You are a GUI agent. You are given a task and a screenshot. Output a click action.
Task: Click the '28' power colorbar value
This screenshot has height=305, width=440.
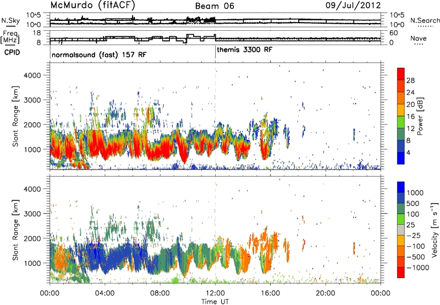pos(410,80)
